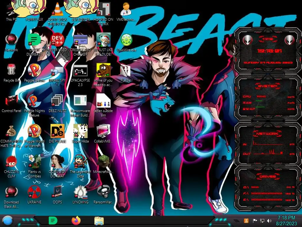
Task: Click the SYSTEM gadget panel header
Action: (268, 86)
